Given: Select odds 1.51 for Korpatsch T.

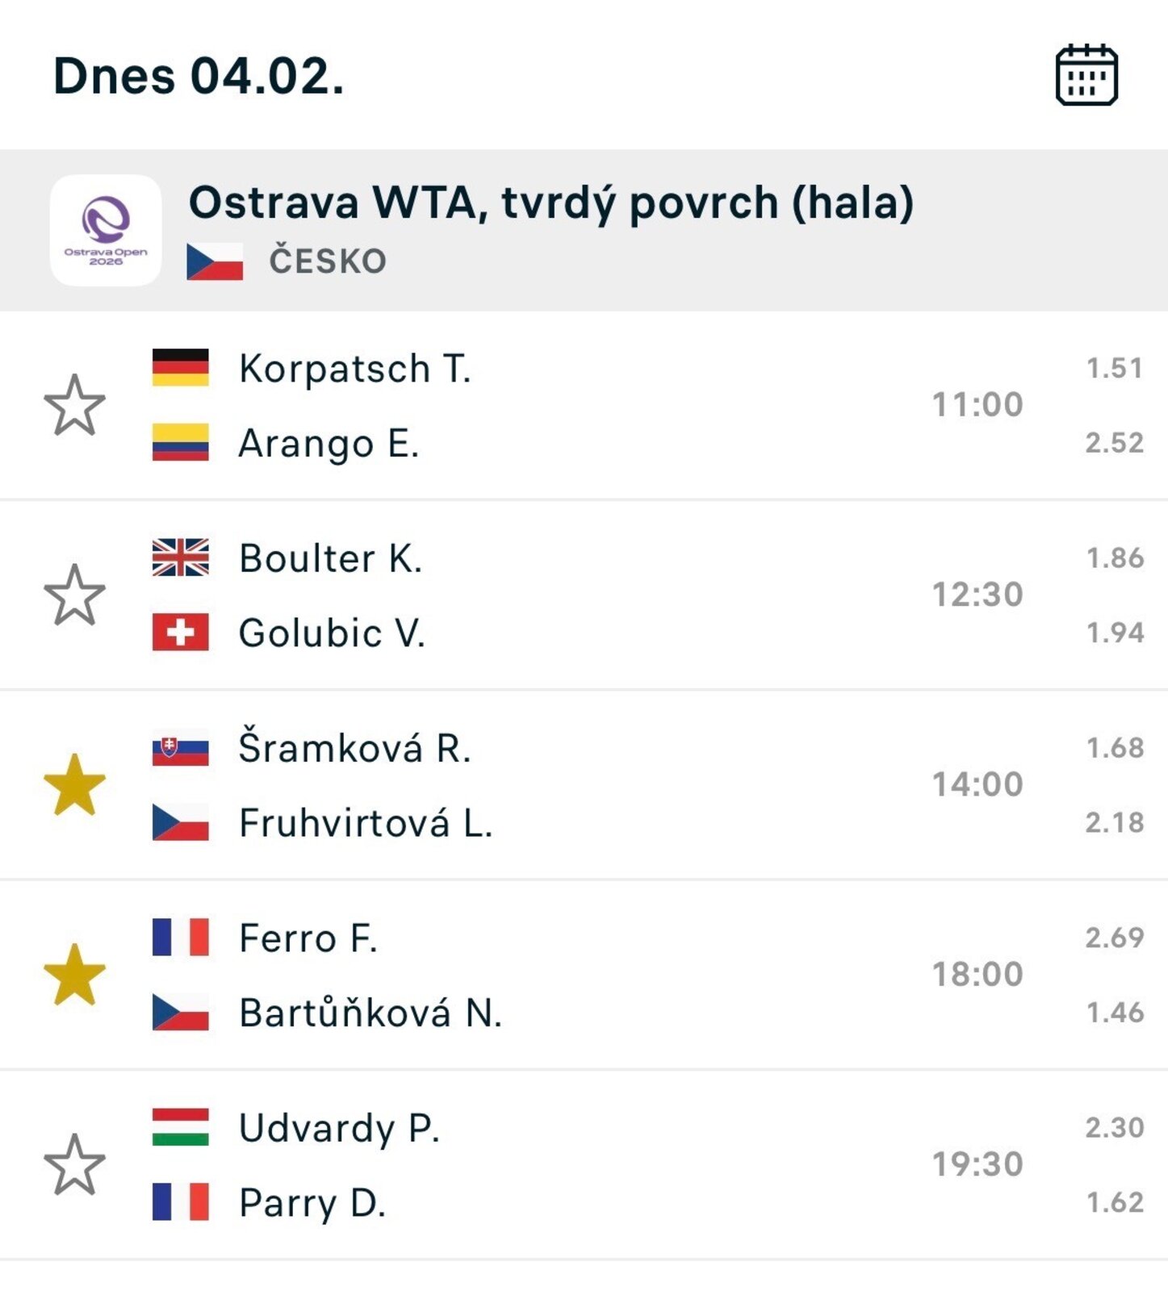Looking at the screenshot, I should coord(1114,368).
